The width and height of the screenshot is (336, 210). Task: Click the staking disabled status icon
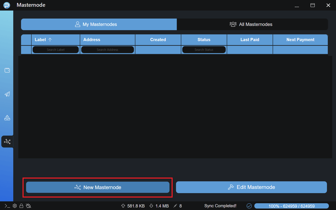(x=29, y=206)
